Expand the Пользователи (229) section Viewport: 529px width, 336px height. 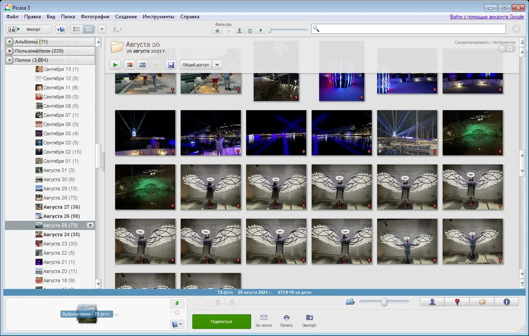pos(10,51)
